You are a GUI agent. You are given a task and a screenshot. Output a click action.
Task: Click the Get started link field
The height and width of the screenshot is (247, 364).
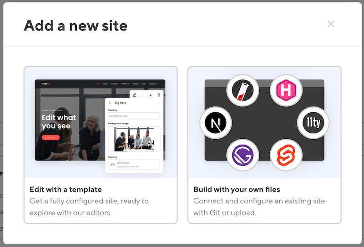pos(134,165)
